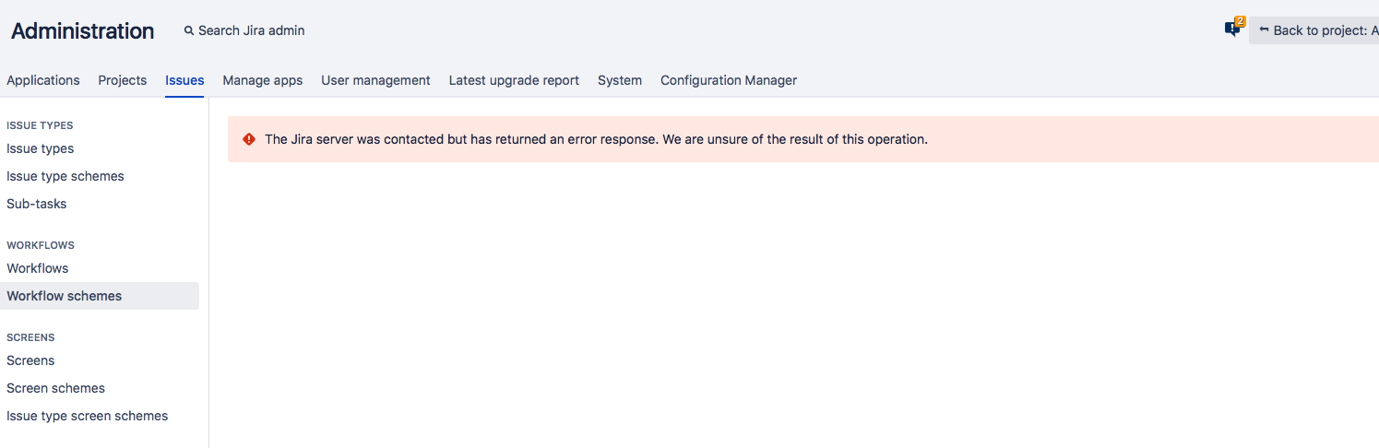This screenshot has height=448, width=1379.
Task: Click the ISSUE TYPES section heading
Action: [x=40, y=125]
